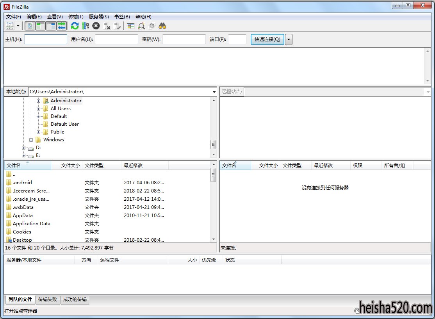Select the AppData folder row
The width and height of the screenshot is (435, 319).
coord(108,215)
